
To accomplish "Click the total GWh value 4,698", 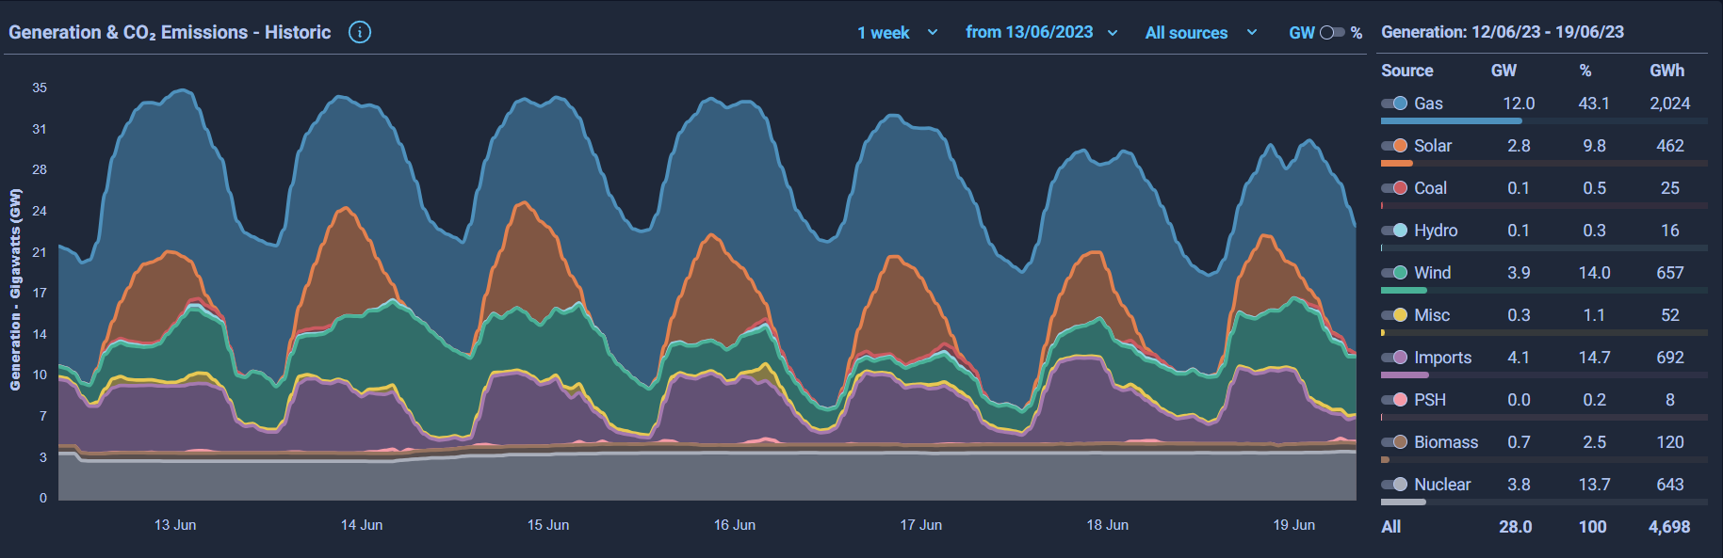I will pyautogui.click(x=1669, y=527).
